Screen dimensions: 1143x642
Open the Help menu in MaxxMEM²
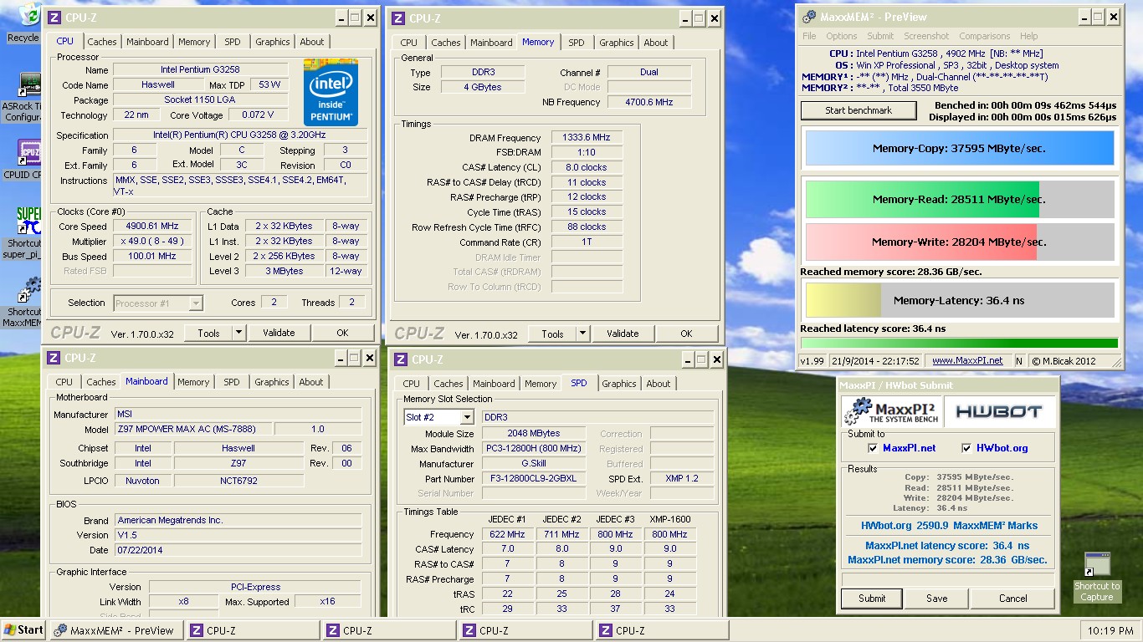1029,36
